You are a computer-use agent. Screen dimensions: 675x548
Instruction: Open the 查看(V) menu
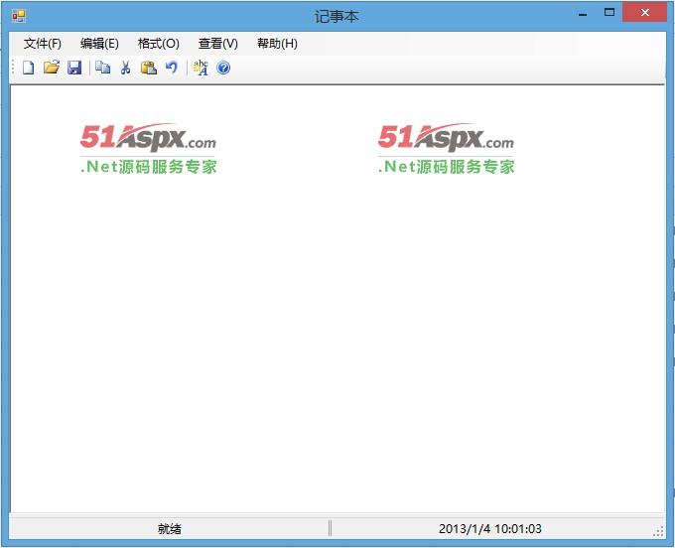217,44
